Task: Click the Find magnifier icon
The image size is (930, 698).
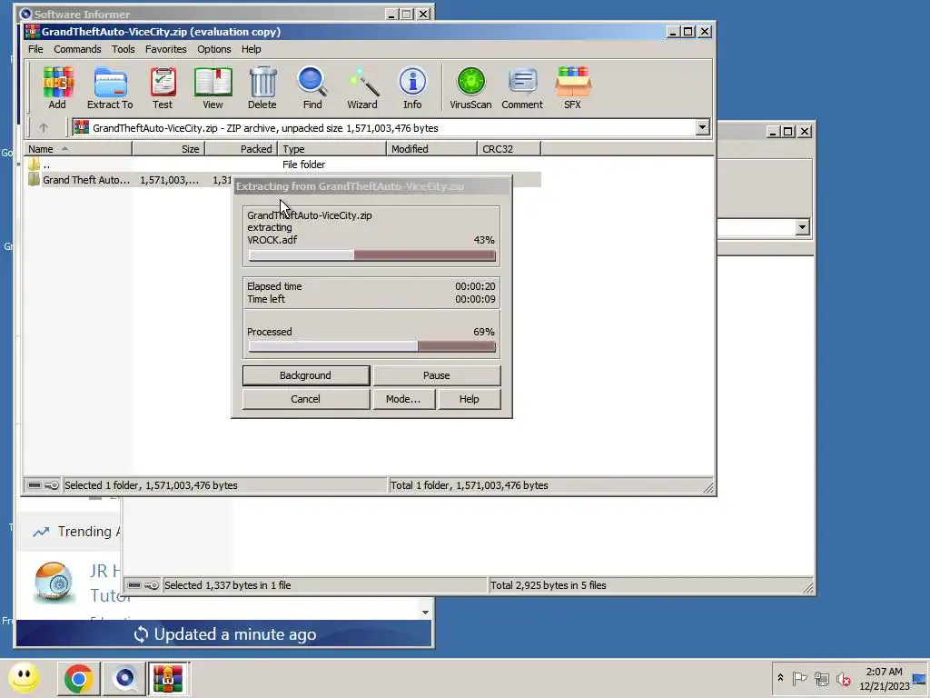Action: click(312, 87)
